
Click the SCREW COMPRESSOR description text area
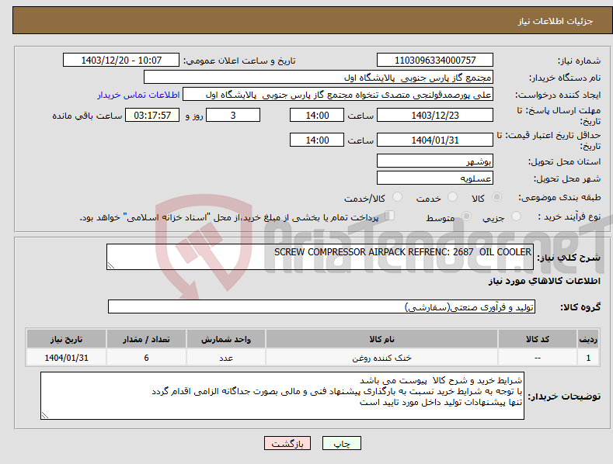click(320, 257)
